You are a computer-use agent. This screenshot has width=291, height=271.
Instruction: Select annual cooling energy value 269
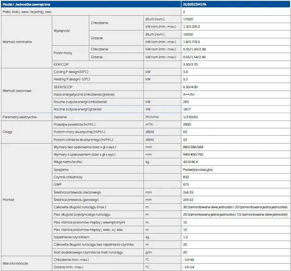click(186, 102)
